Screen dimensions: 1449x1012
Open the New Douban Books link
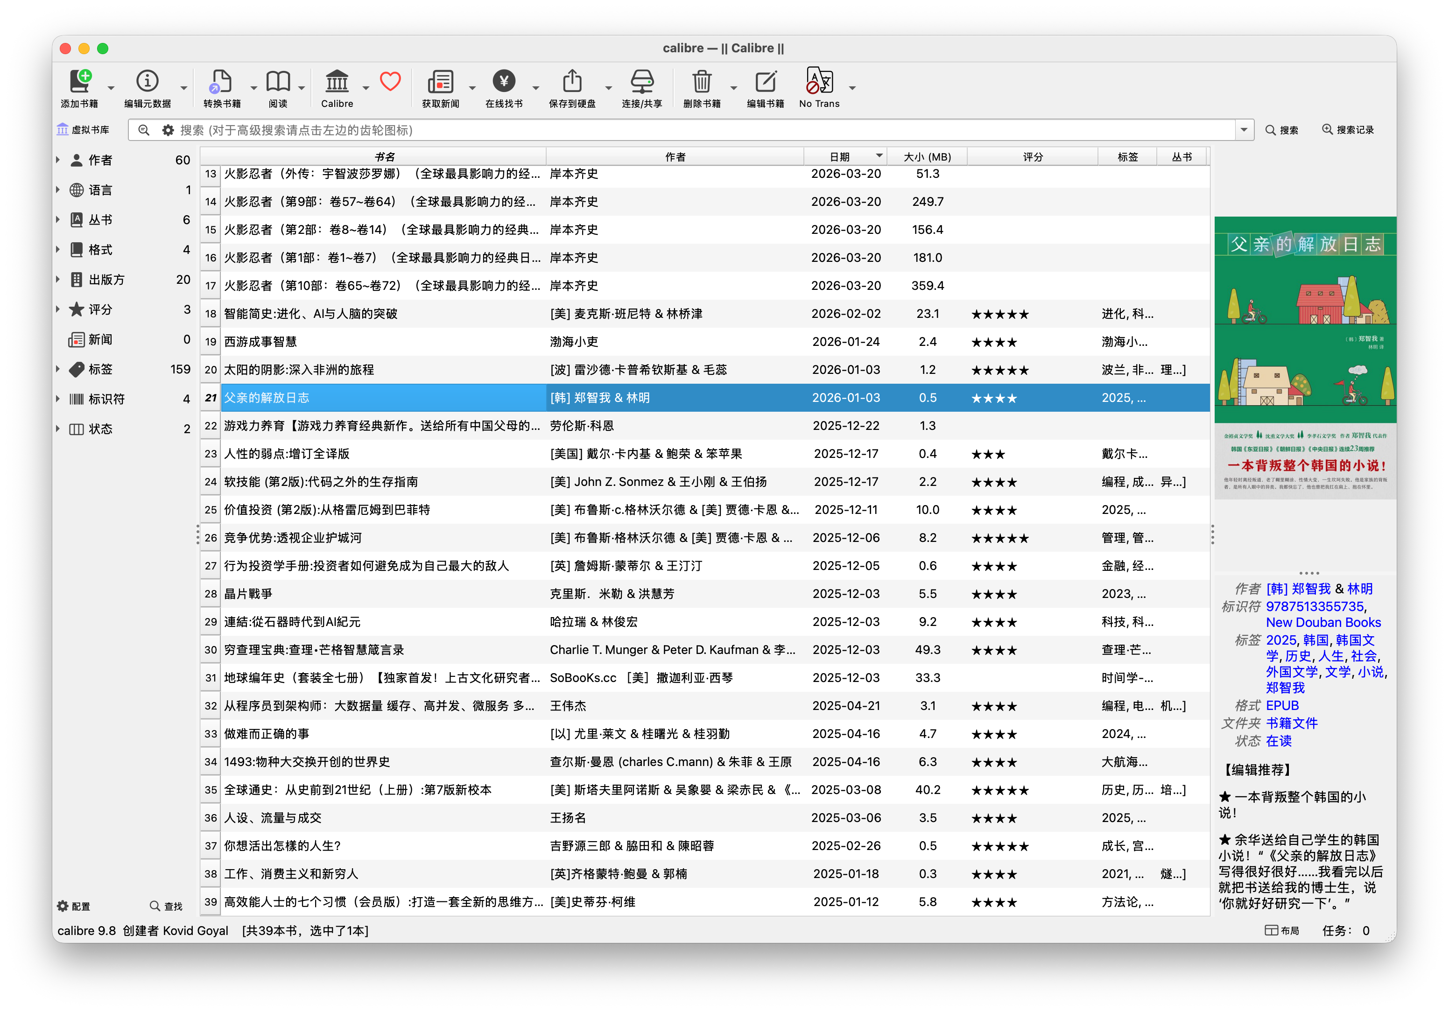(x=1323, y=622)
